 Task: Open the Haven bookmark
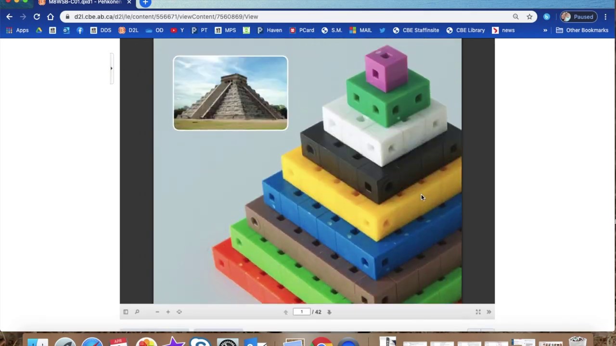[269, 30]
